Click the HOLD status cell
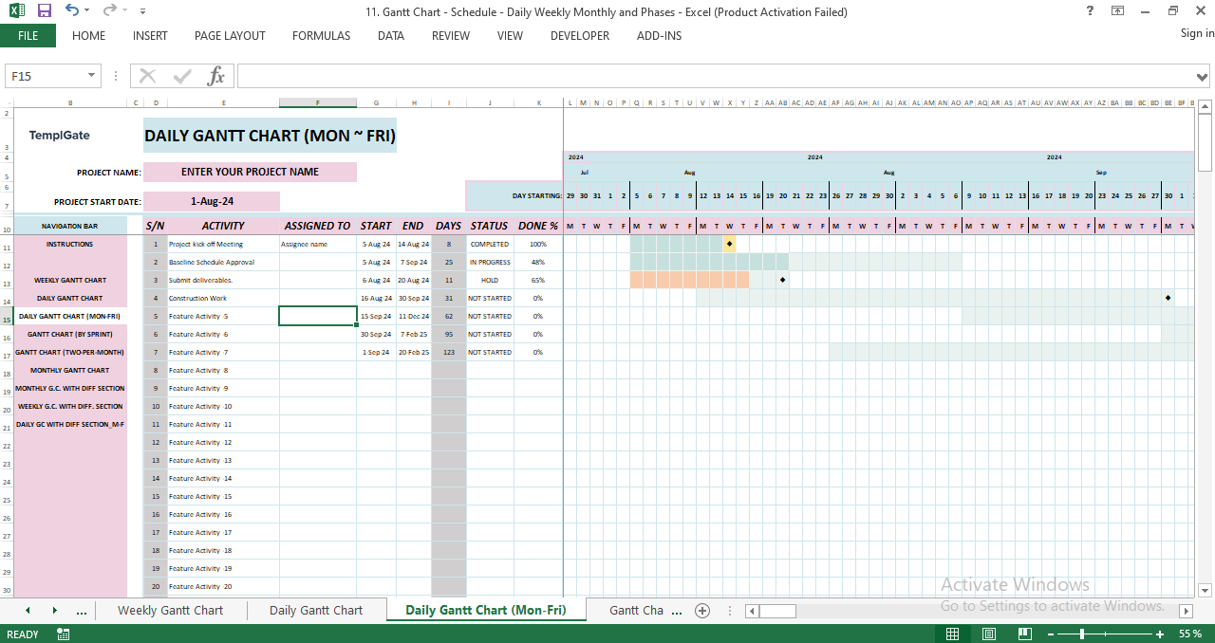This screenshot has width=1215, height=643. pos(490,280)
